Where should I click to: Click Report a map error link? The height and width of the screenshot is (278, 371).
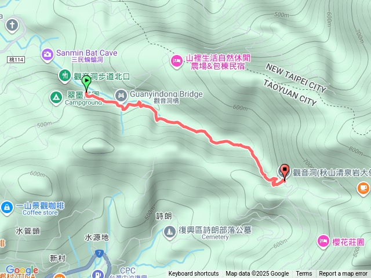tap(343, 274)
